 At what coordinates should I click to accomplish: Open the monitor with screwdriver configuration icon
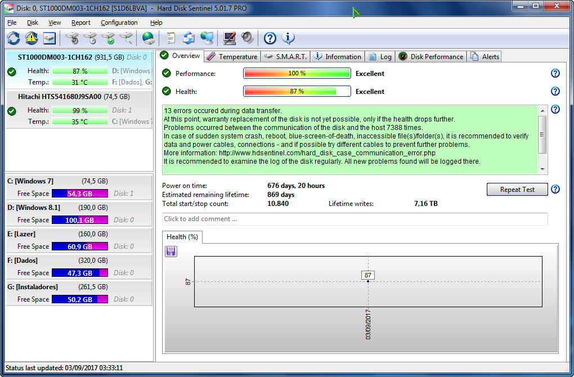(230, 38)
